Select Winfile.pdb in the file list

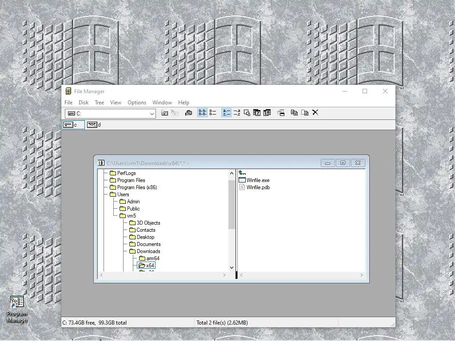pos(254,187)
